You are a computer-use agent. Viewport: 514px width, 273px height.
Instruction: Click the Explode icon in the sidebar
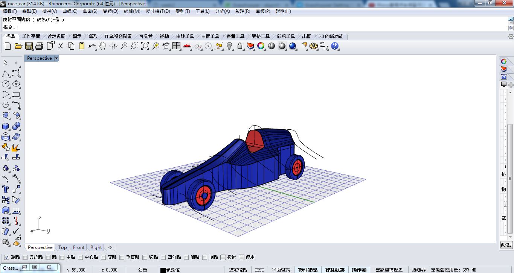click(16, 147)
